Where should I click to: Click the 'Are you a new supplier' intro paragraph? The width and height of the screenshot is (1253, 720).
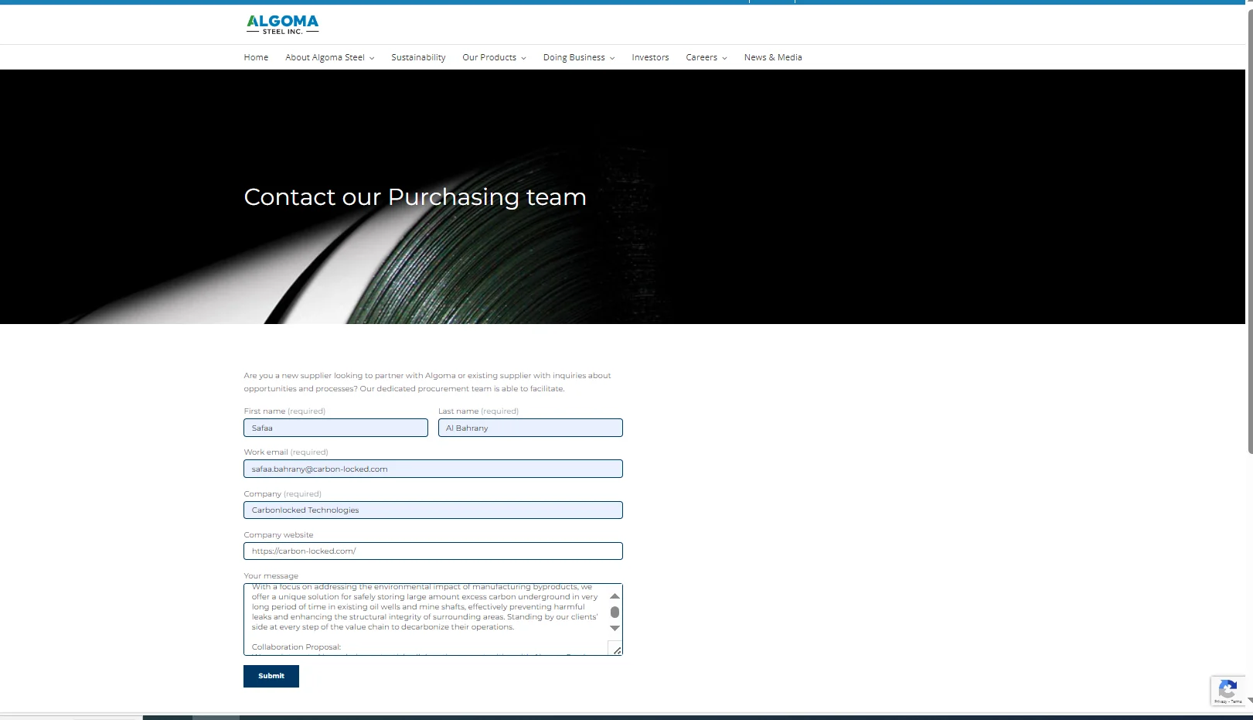tap(427, 382)
